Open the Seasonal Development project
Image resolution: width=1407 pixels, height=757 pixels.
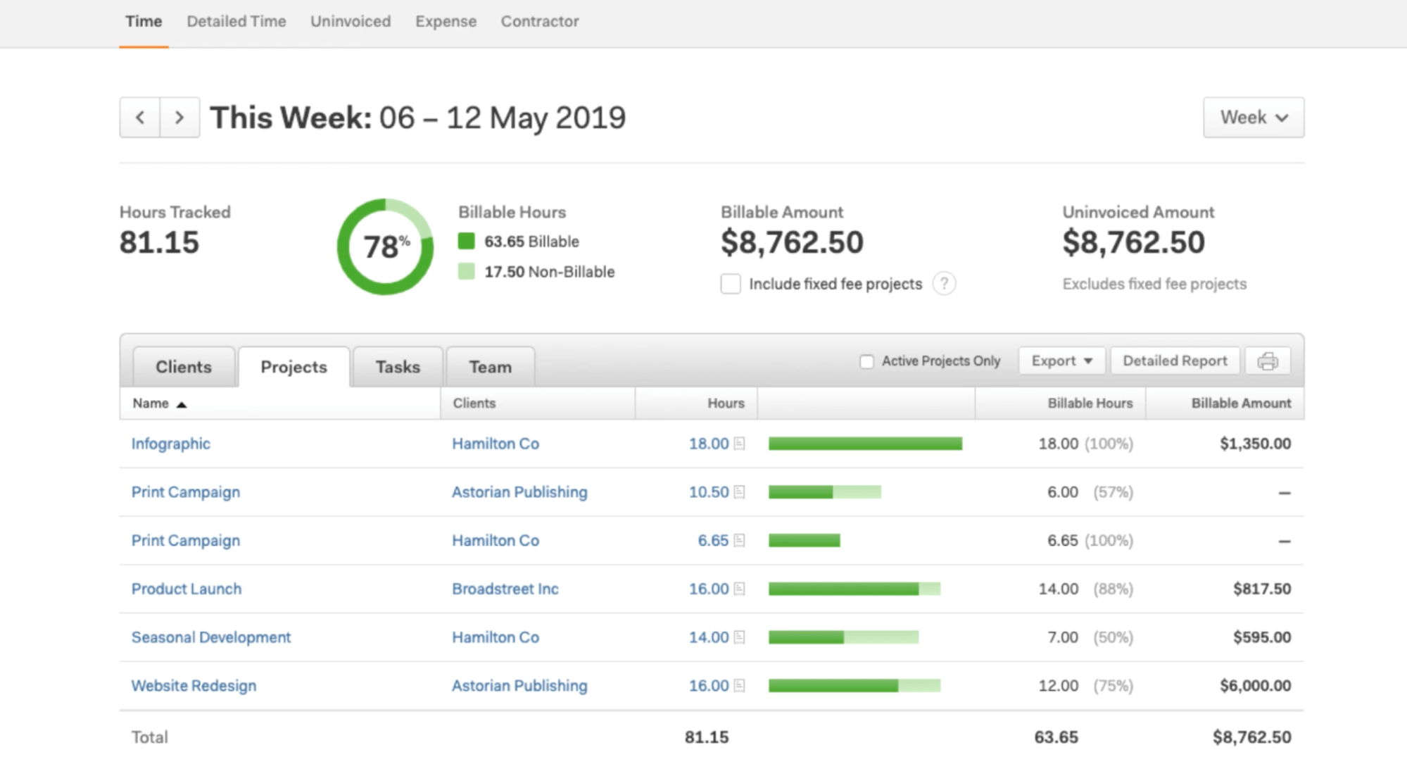[211, 637]
